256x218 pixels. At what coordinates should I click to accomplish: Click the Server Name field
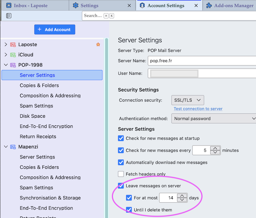pos(202,61)
